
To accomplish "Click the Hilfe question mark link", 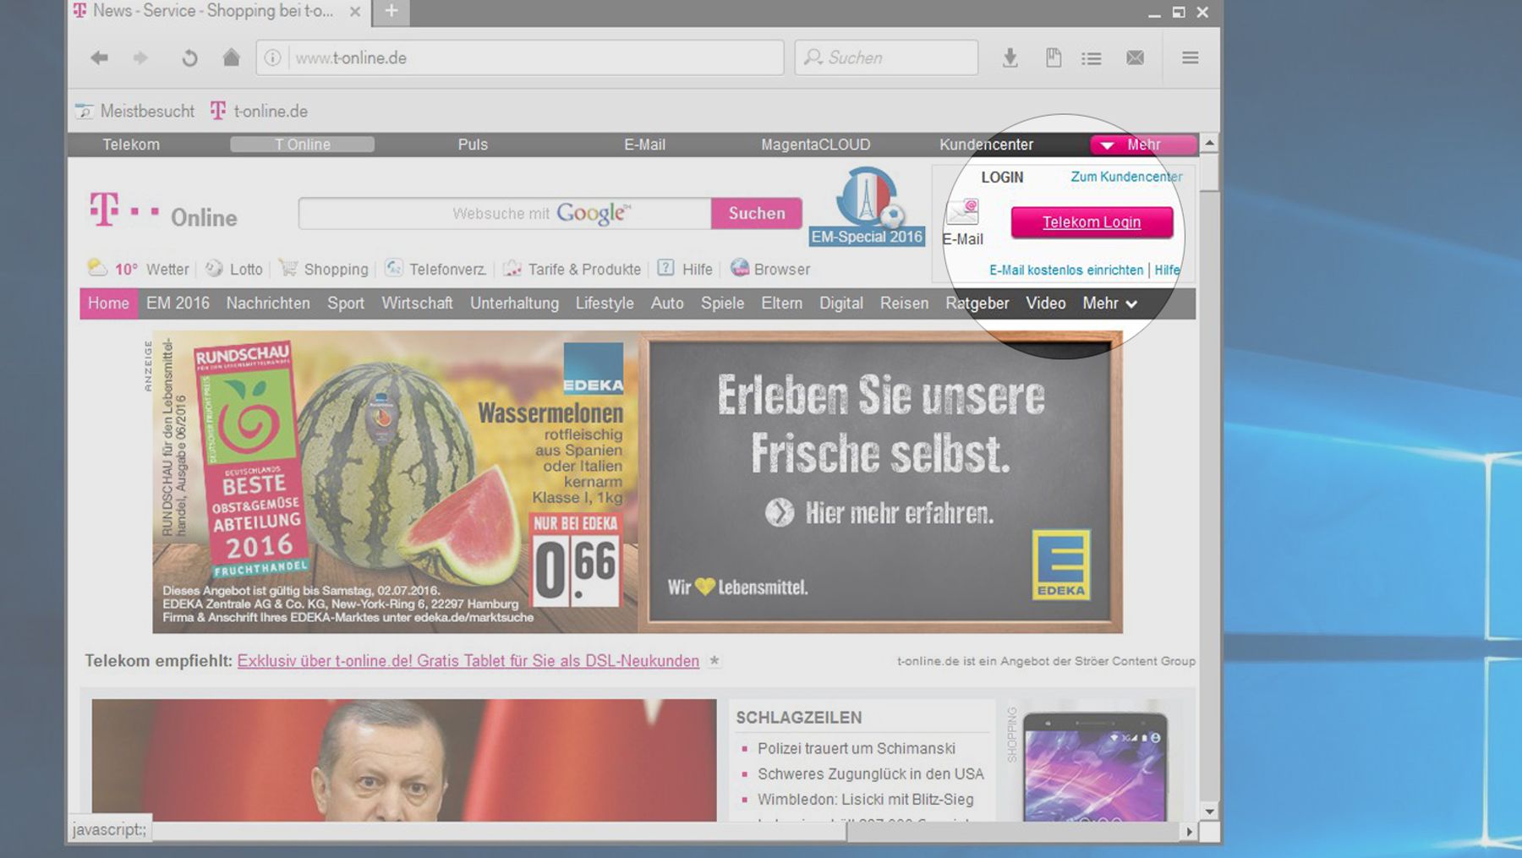I will click(x=685, y=269).
